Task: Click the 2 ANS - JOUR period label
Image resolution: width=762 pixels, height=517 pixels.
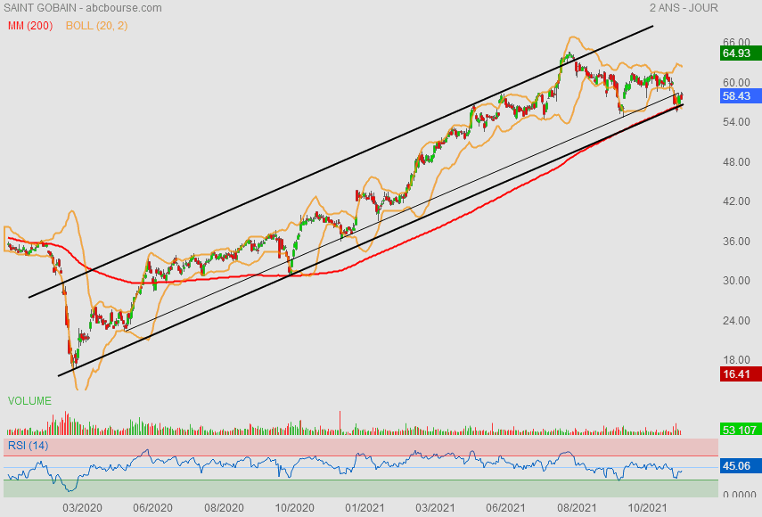Action: (x=684, y=8)
